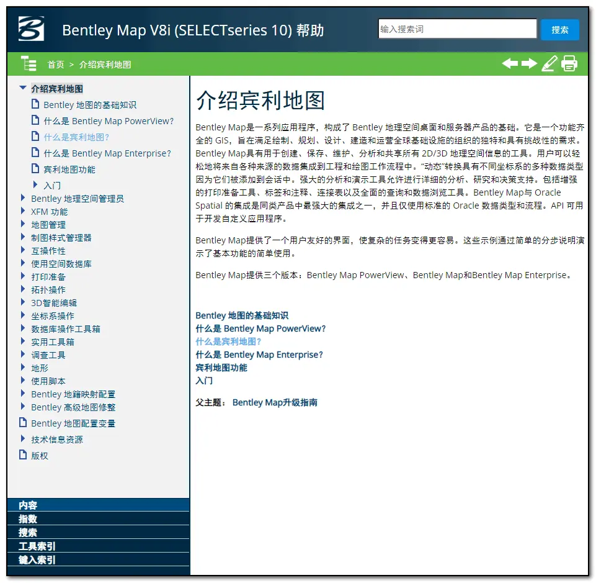The height and width of the screenshot is (583, 596).
Task: Expand the 互操作性 node
Action: pos(23,250)
